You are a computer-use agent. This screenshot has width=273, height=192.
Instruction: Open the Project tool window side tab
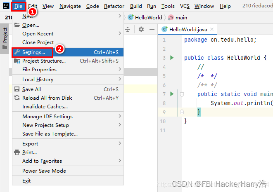click(5, 38)
